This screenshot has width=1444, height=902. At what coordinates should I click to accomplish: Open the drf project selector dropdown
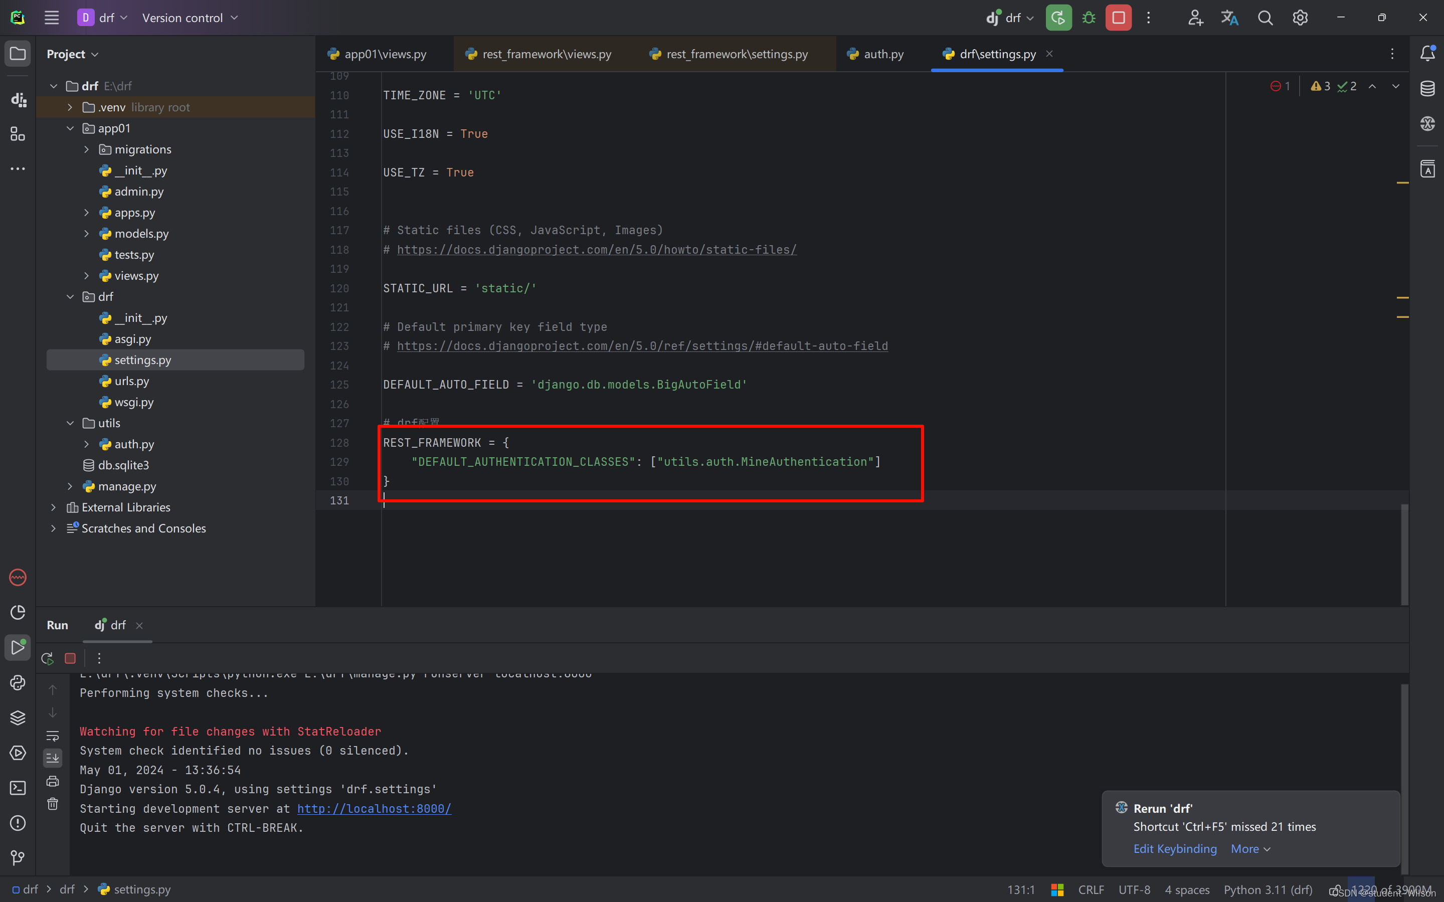[103, 18]
